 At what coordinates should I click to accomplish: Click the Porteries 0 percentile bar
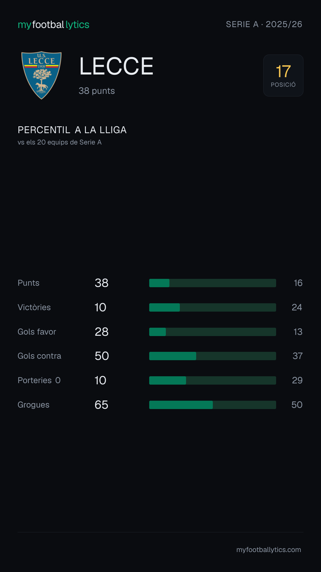(213, 380)
